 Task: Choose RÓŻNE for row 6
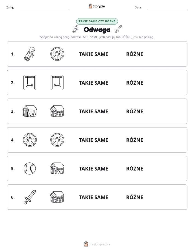tap(135, 197)
